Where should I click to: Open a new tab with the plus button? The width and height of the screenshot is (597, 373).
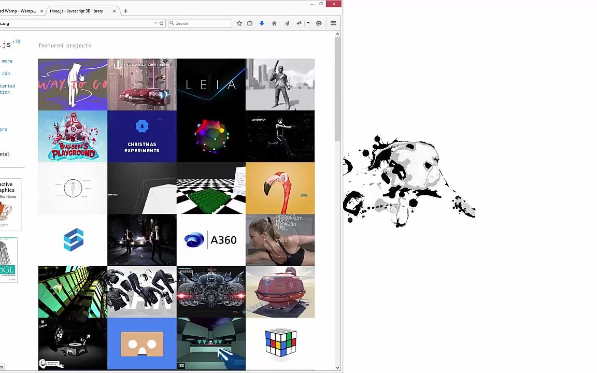[125, 11]
